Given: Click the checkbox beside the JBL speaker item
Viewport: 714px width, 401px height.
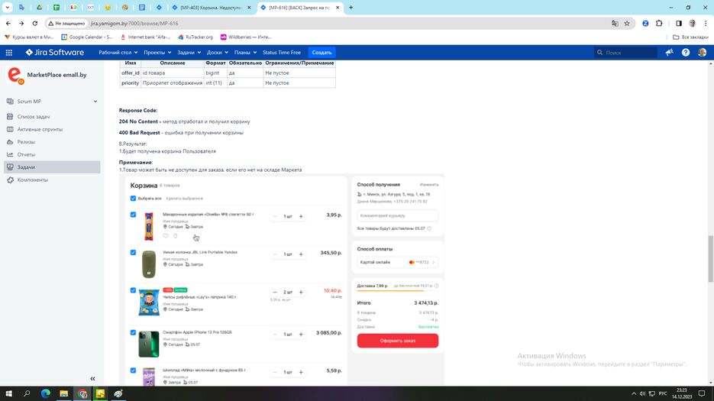Looking at the screenshot, I should (x=133, y=253).
